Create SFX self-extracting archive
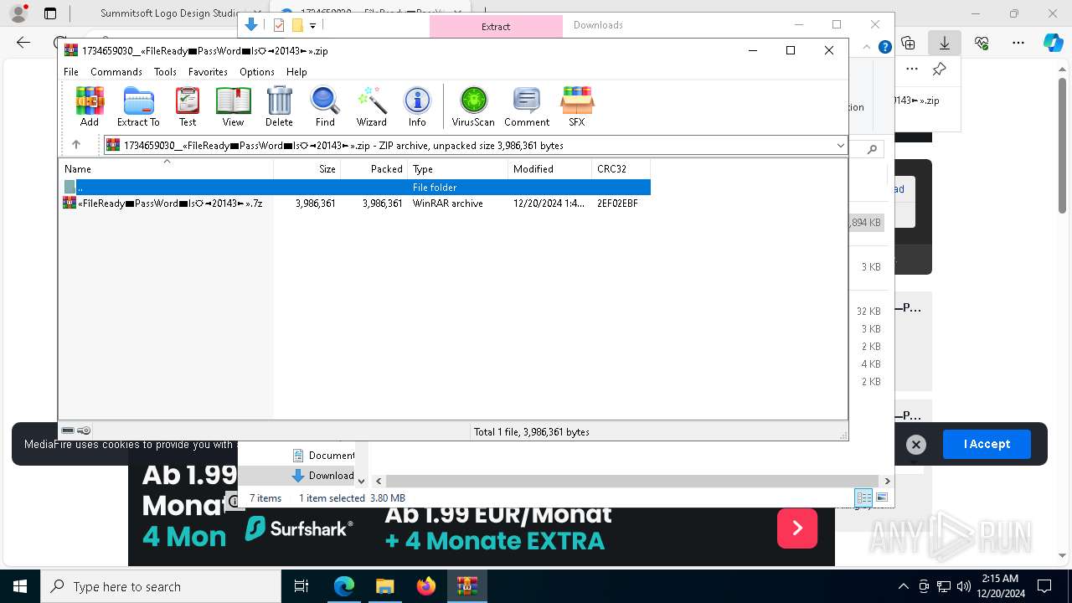 [x=577, y=106]
